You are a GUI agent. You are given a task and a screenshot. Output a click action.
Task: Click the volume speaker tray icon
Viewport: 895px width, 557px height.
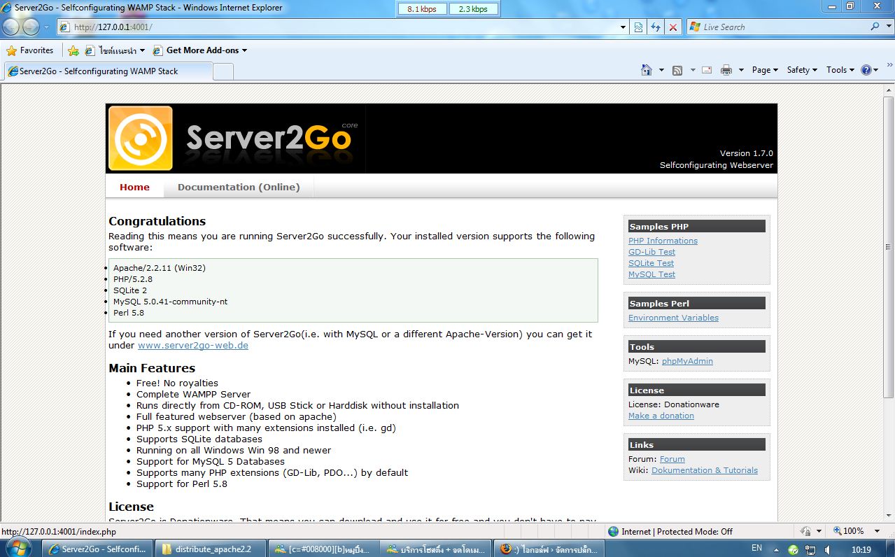pyautogui.click(x=828, y=549)
